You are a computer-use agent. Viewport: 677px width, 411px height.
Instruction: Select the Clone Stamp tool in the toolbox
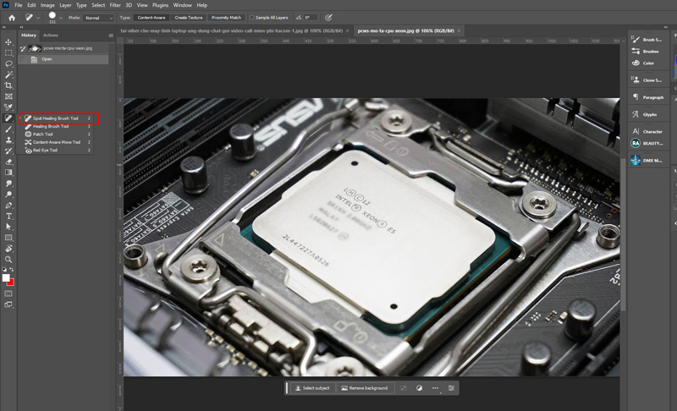8,140
